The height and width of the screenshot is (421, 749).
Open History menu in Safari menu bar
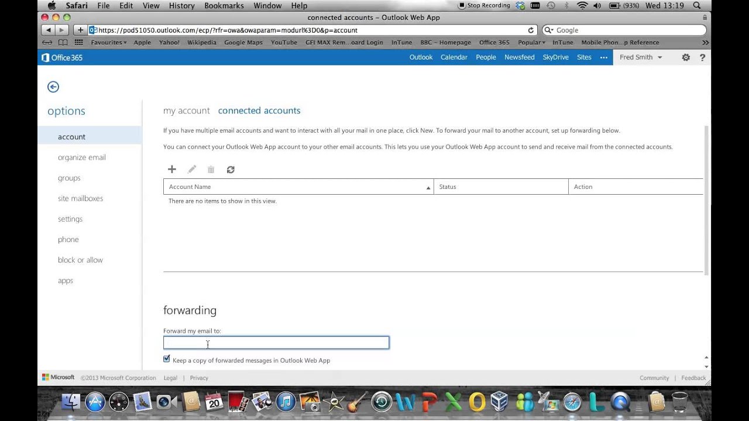[x=181, y=5]
